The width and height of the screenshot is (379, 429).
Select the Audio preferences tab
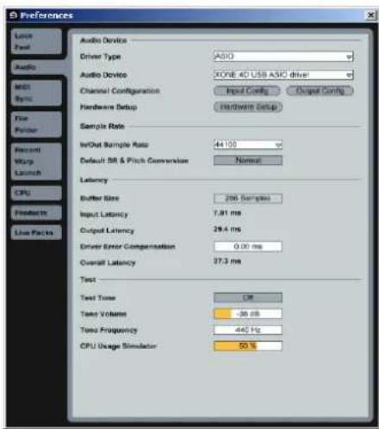[36, 67]
